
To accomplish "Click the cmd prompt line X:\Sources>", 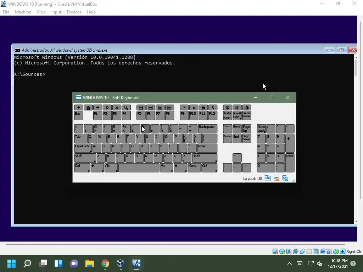I will tap(29, 74).
